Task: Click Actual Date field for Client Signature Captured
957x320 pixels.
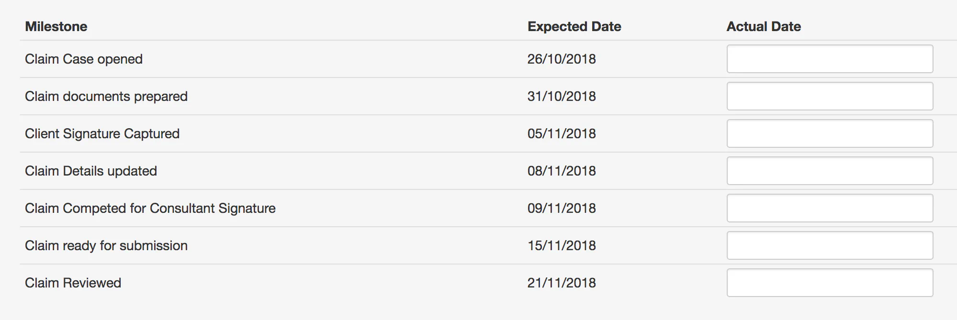Action: pos(830,133)
